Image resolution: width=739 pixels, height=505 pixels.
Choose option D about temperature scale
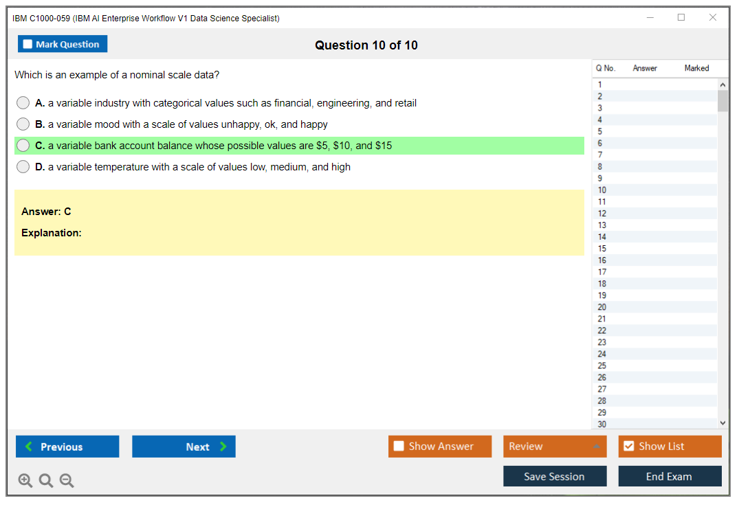pos(23,167)
